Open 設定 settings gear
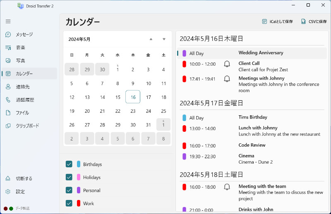The width and height of the screenshot is (331, 214). [20, 192]
